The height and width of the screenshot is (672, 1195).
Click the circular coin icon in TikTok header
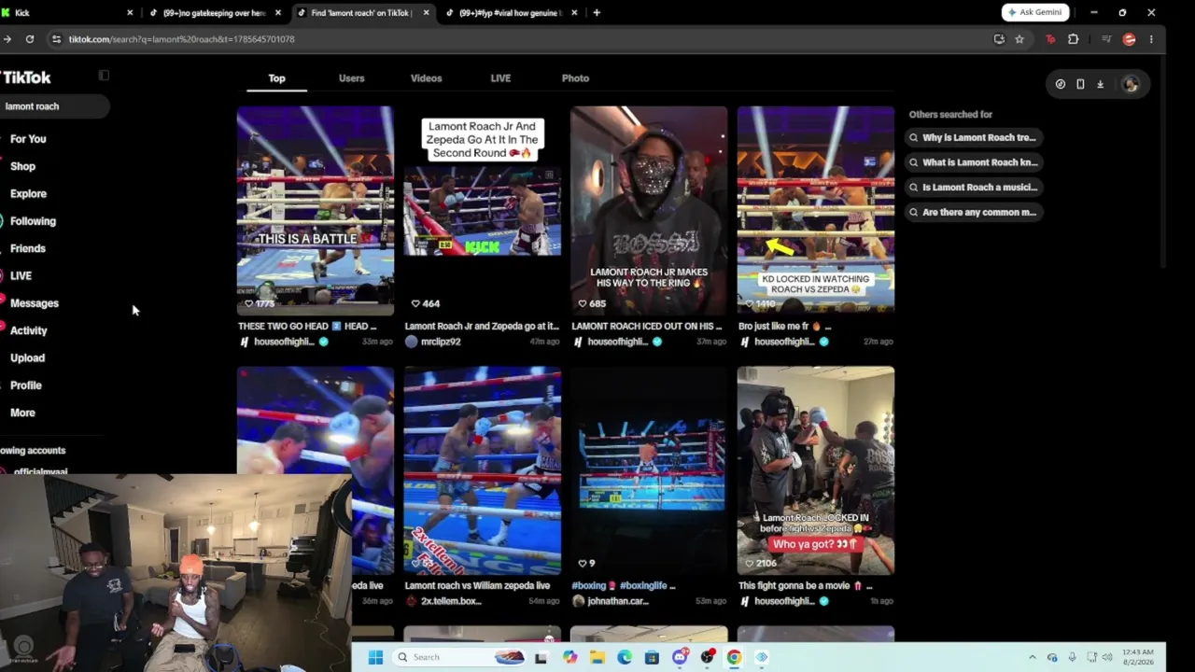click(x=1061, y=84)
